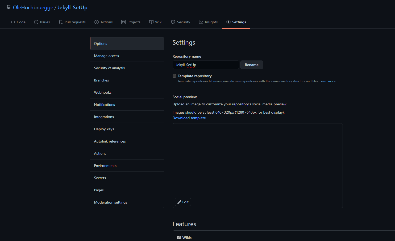Open Webhooks settings page

tap(127, 92)
